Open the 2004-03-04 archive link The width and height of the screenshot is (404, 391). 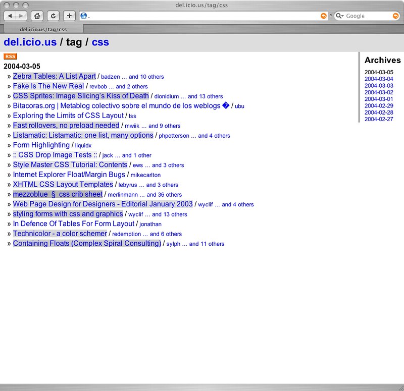[379, 79]
